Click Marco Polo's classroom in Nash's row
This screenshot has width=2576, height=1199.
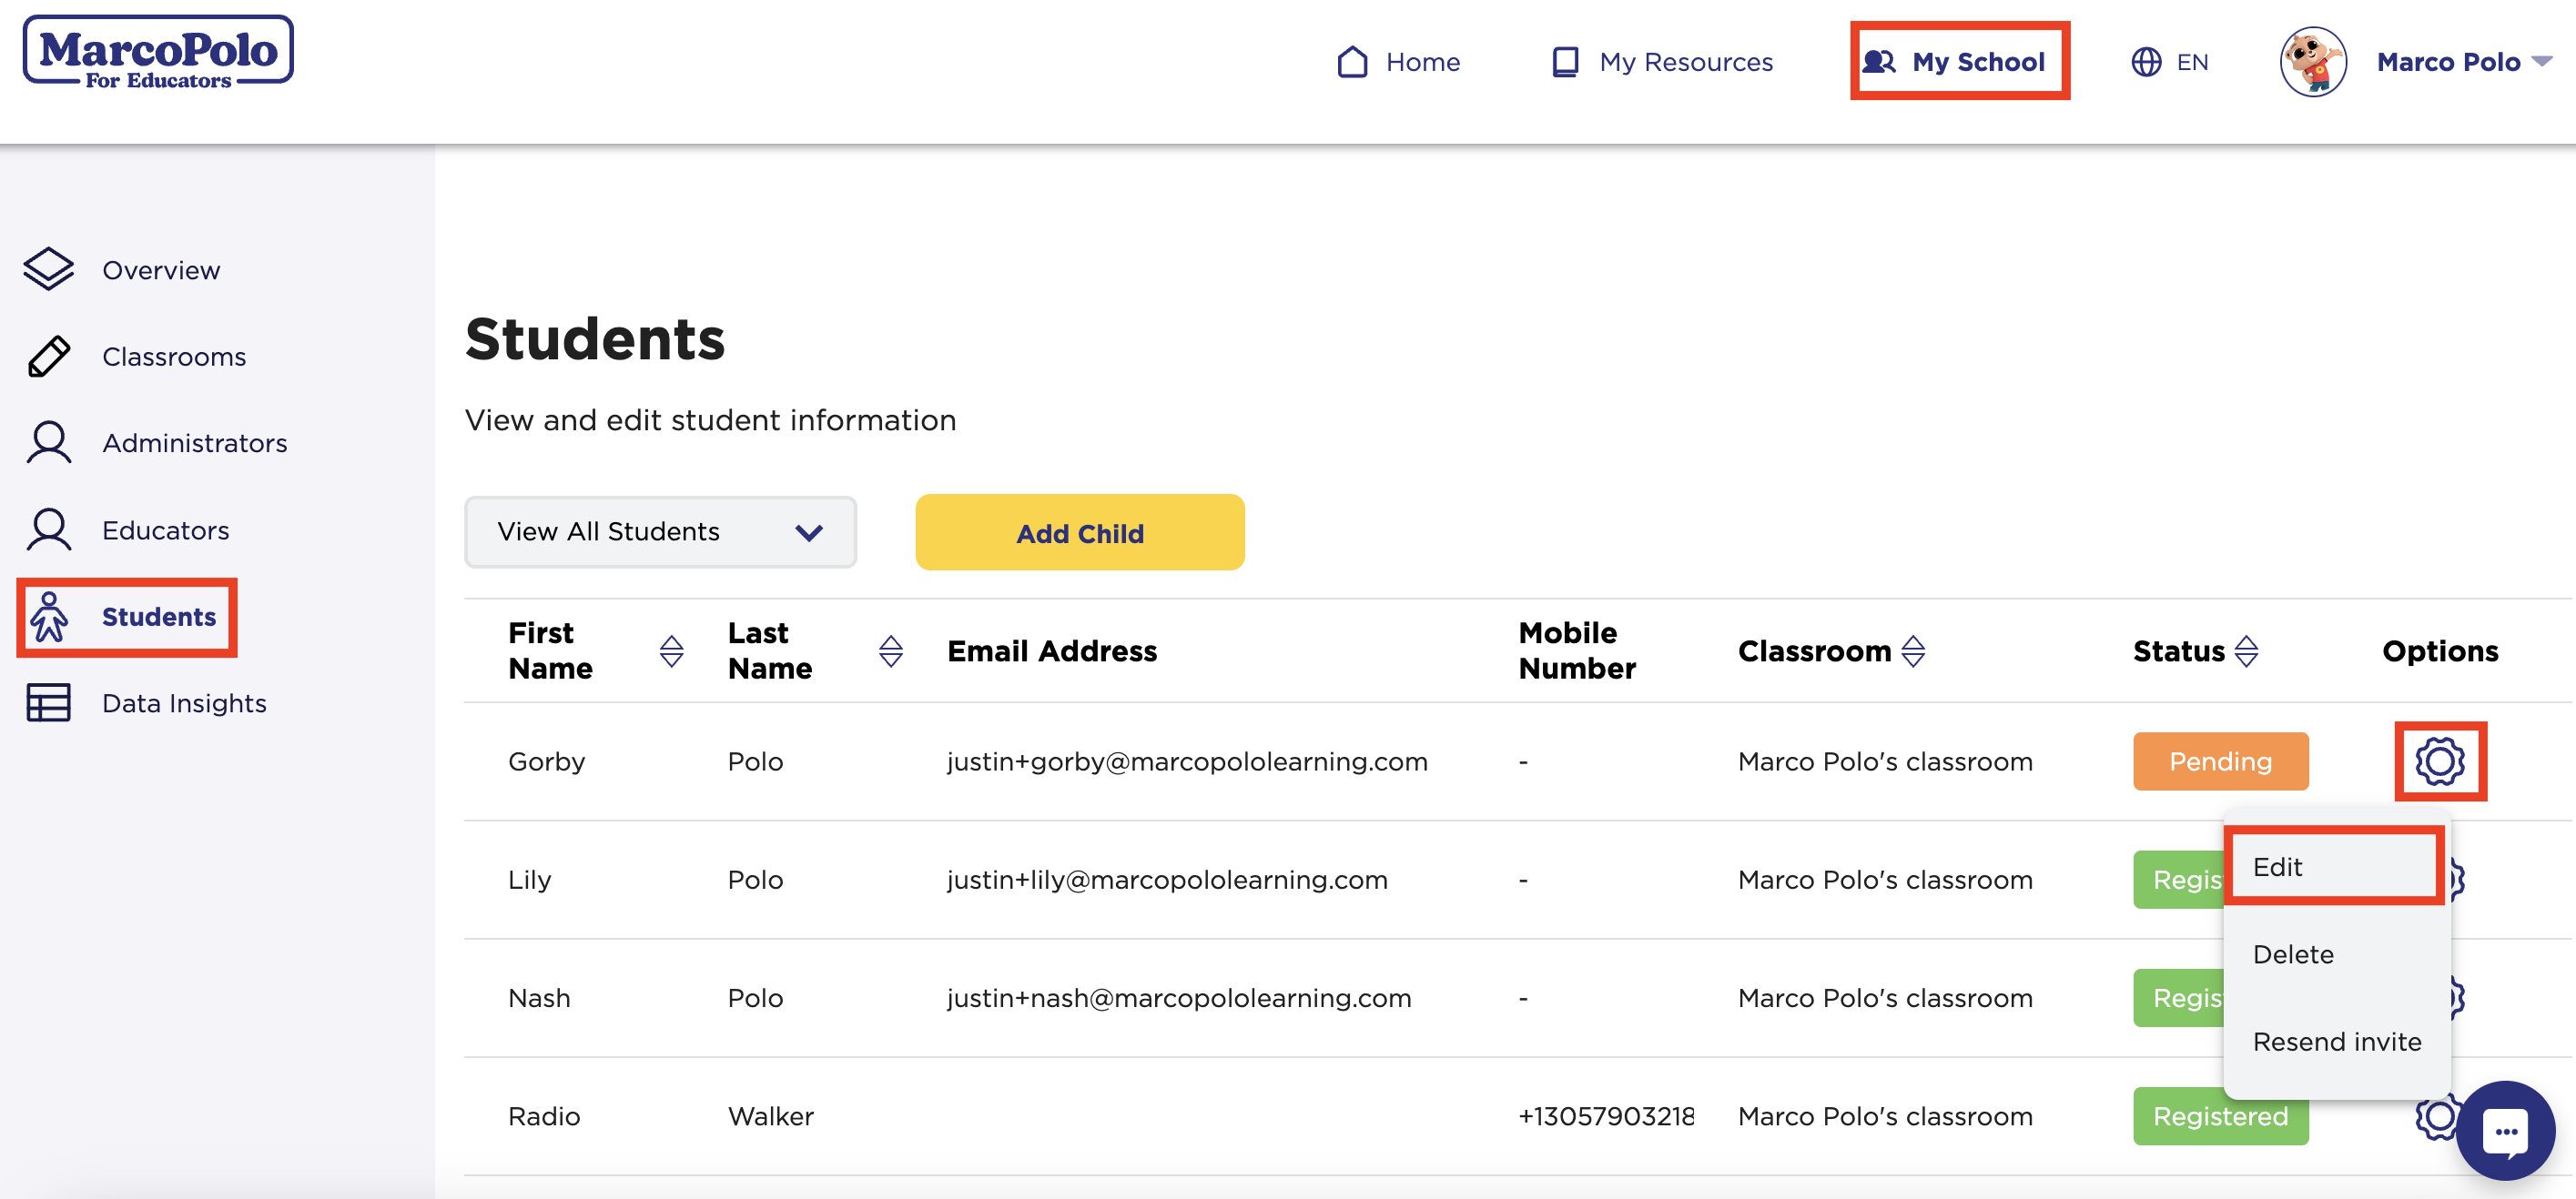point(1885,997)
